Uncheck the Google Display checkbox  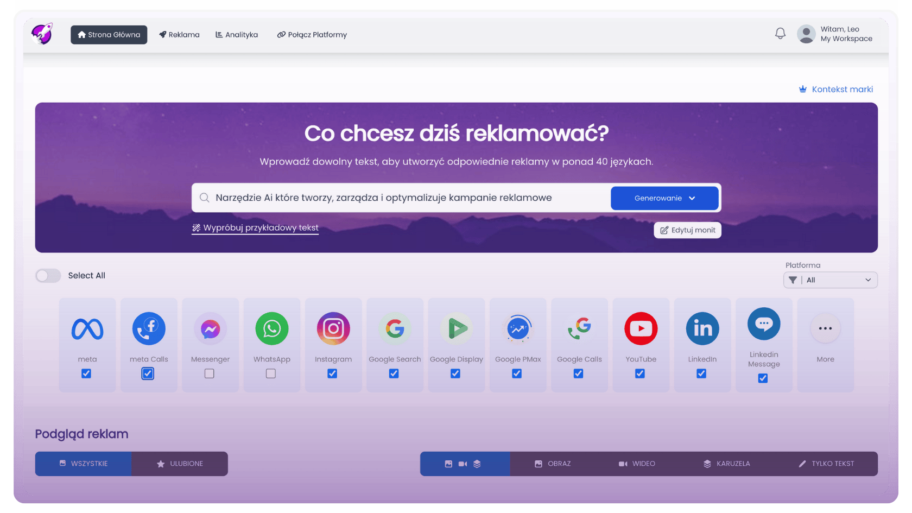tap(455, 373)
